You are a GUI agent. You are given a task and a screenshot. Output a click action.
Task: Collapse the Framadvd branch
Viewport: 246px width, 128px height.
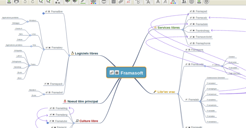pos(44,94)
